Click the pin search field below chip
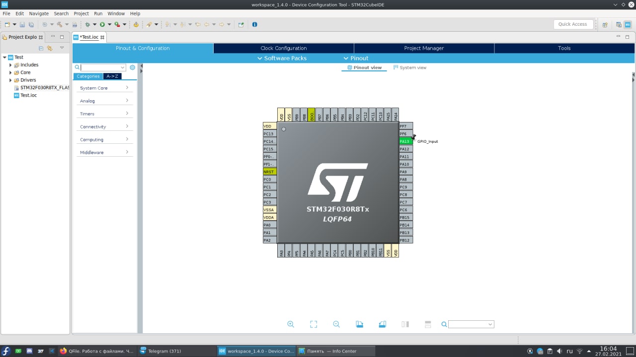 click(468, 324)
